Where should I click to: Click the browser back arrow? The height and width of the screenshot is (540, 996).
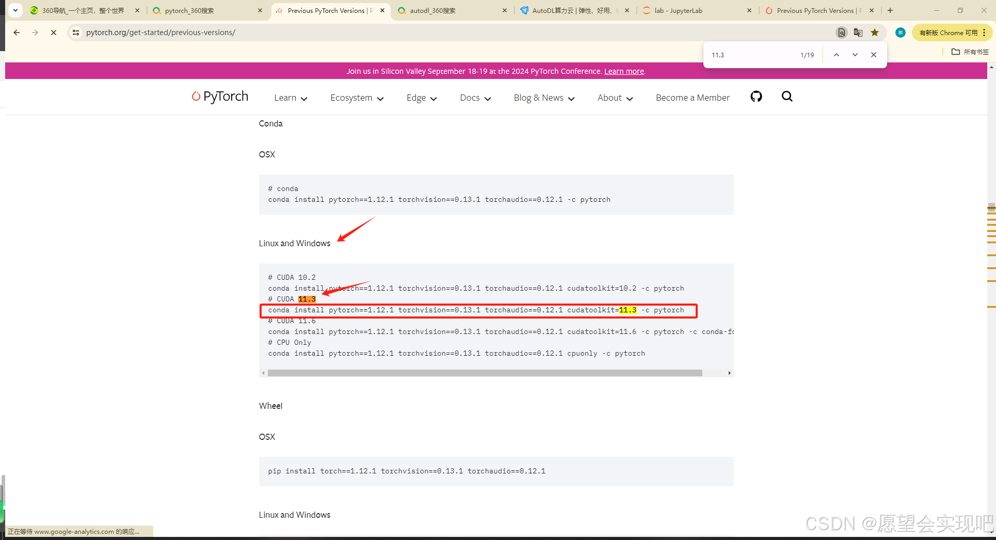(17, 33)
